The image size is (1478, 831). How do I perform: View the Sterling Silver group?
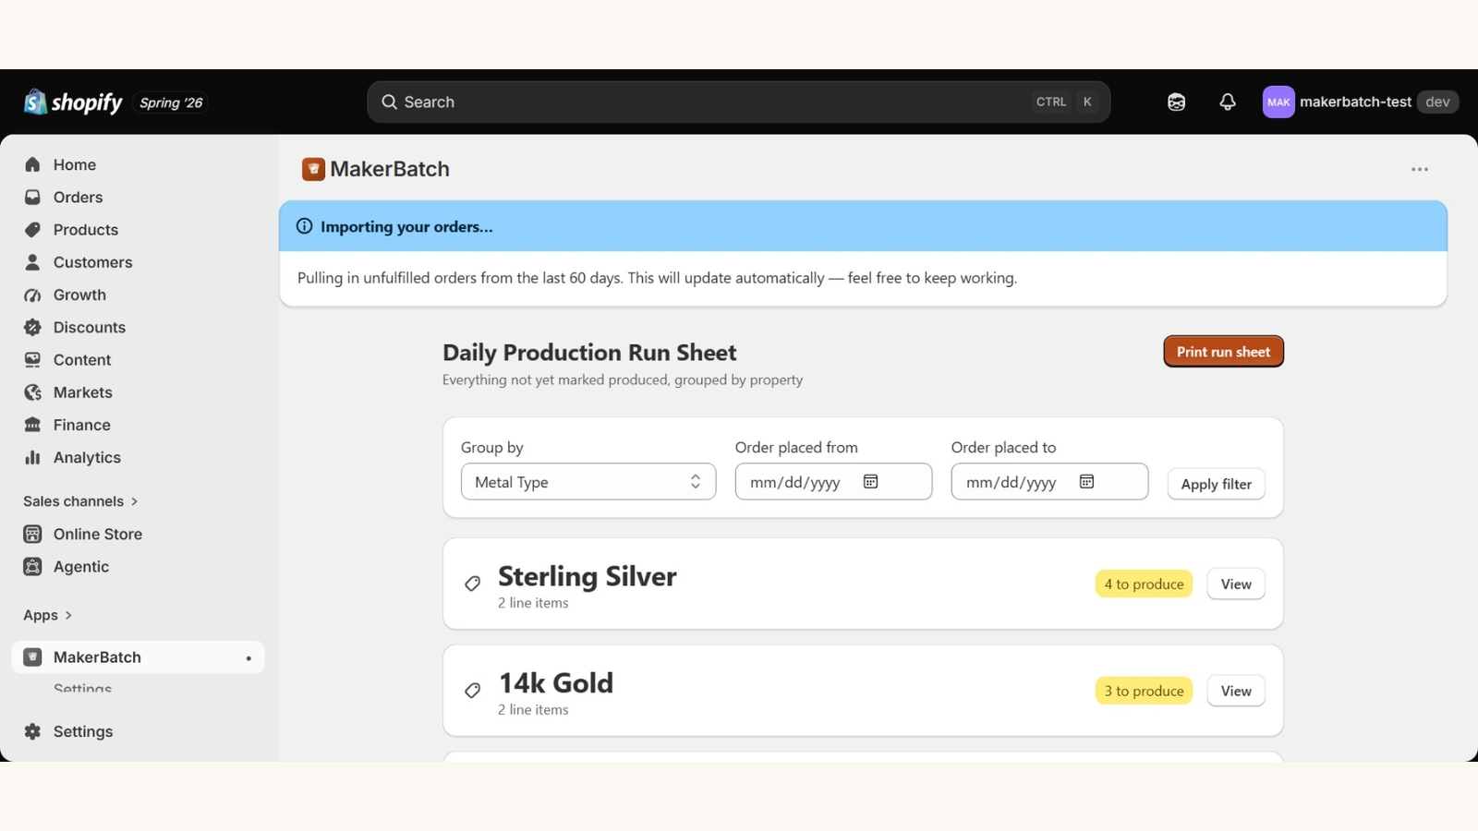point(1236,584)
